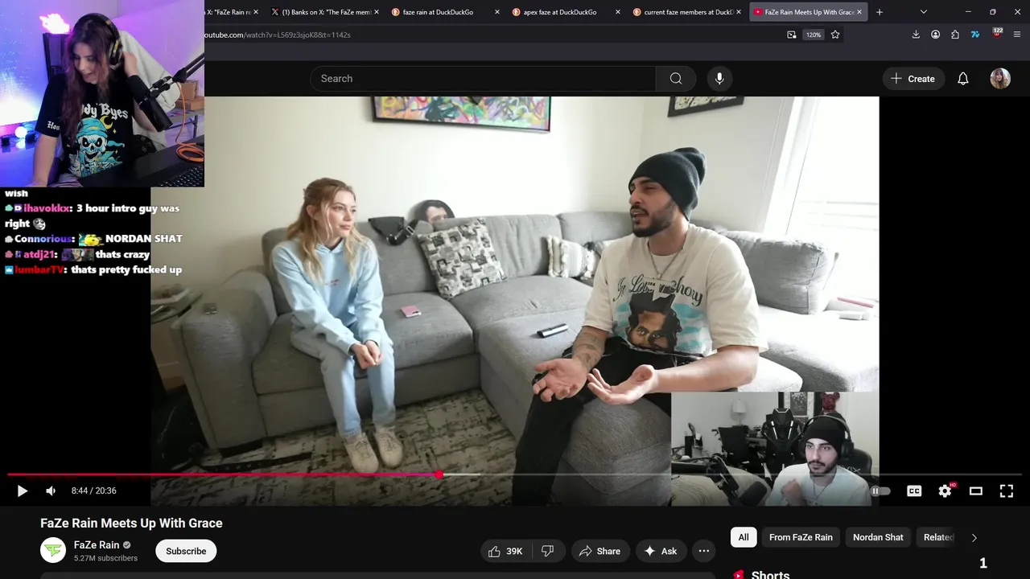Click the Shorts section heading
1030x579 pixels.
[770, 574]
